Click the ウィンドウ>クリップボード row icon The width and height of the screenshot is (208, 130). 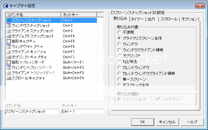(x=9, y=68)
